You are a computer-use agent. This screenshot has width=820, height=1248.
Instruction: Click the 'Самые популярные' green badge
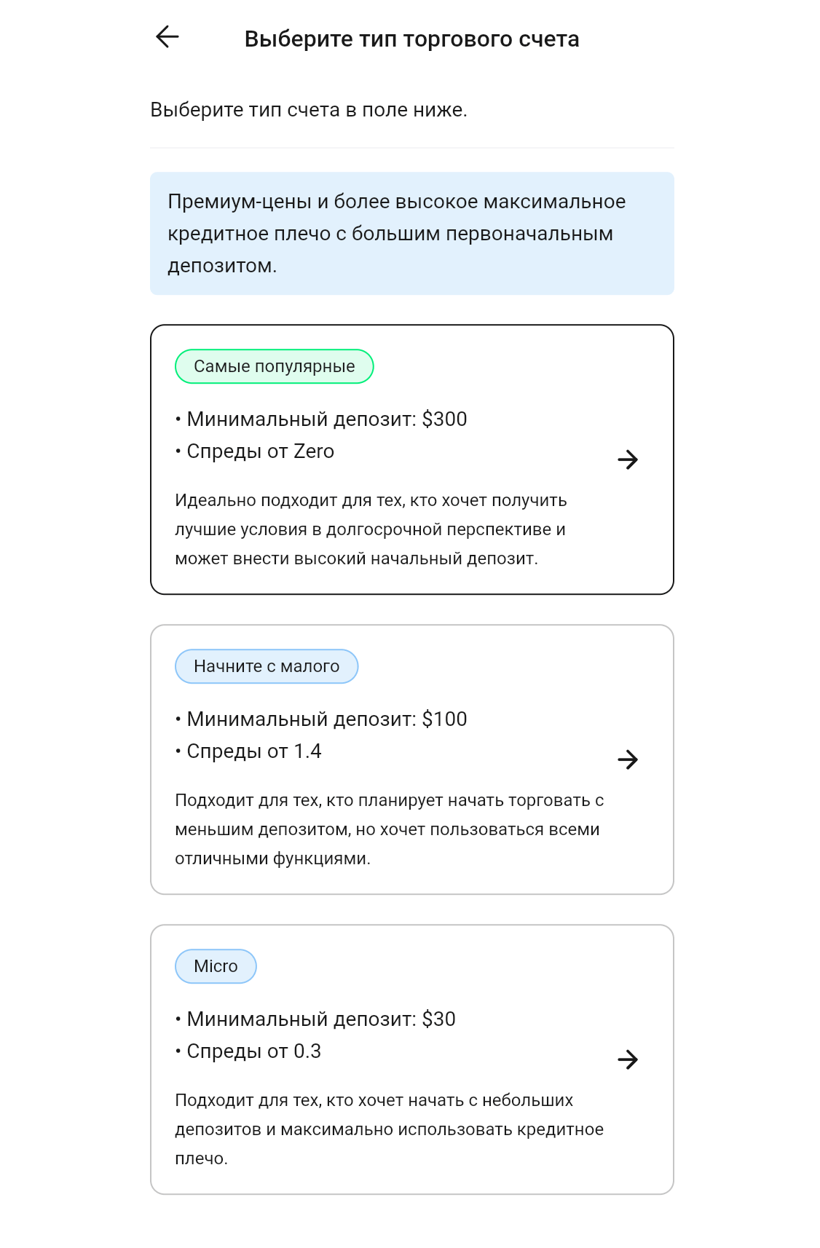pos(274,366)
